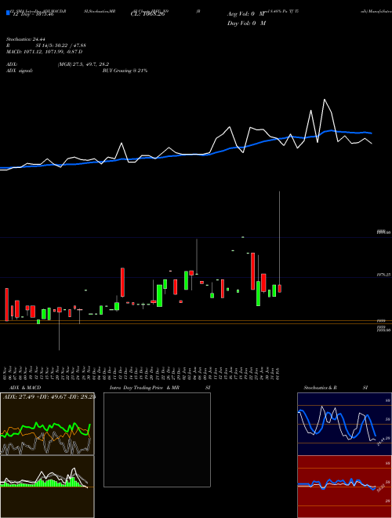The height and width of the screenshot is (518, 392).
Task: Click the 'Intra Day Trading Price & MR' title
Action: point(144,388)
